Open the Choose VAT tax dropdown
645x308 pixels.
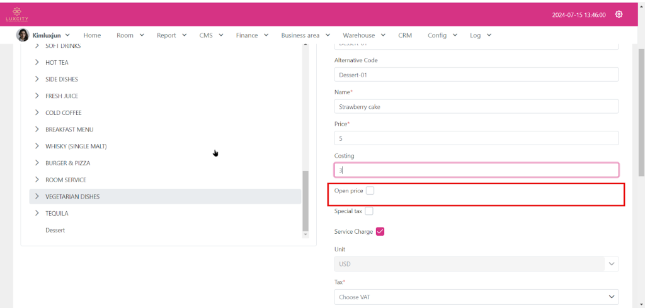[476, 297]
